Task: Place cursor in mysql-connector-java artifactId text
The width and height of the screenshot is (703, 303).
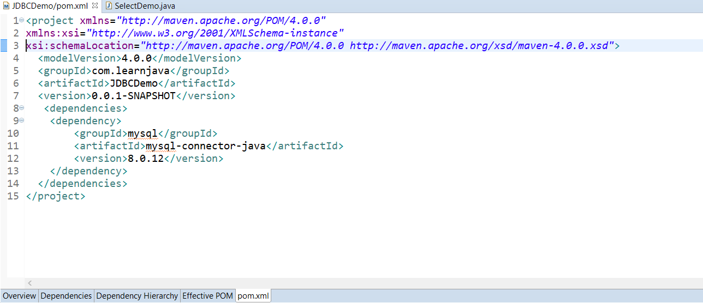Action: click(205, 146)
